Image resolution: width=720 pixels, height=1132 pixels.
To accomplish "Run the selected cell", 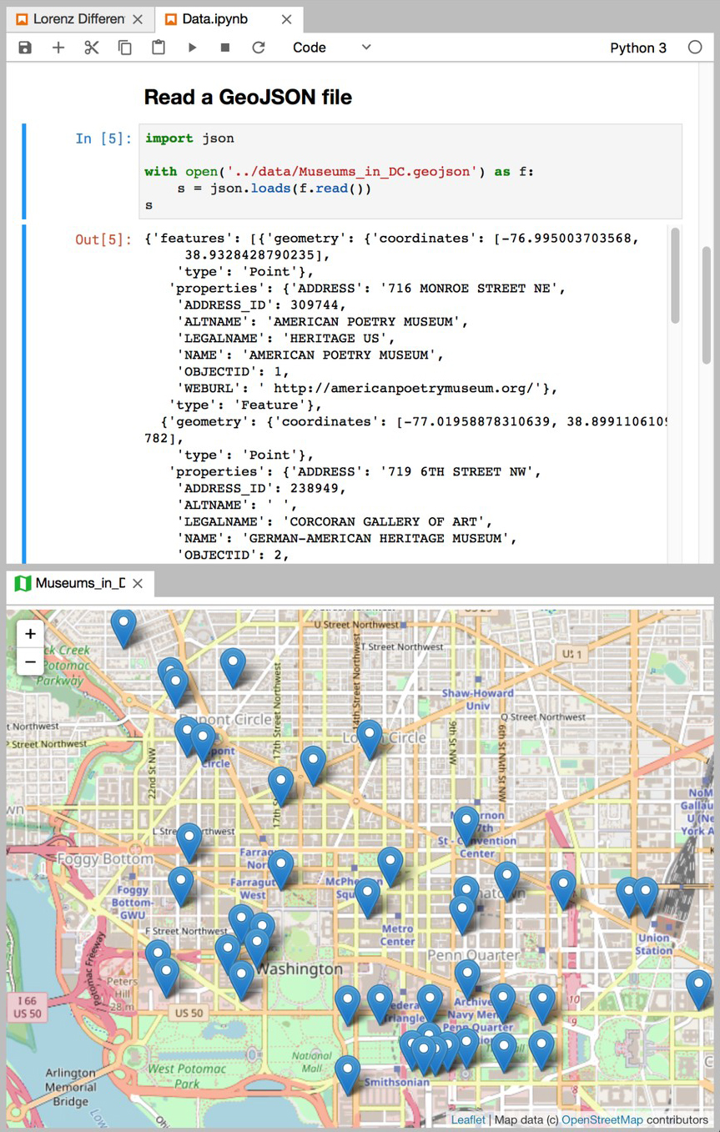I will (x=192, y=48).
